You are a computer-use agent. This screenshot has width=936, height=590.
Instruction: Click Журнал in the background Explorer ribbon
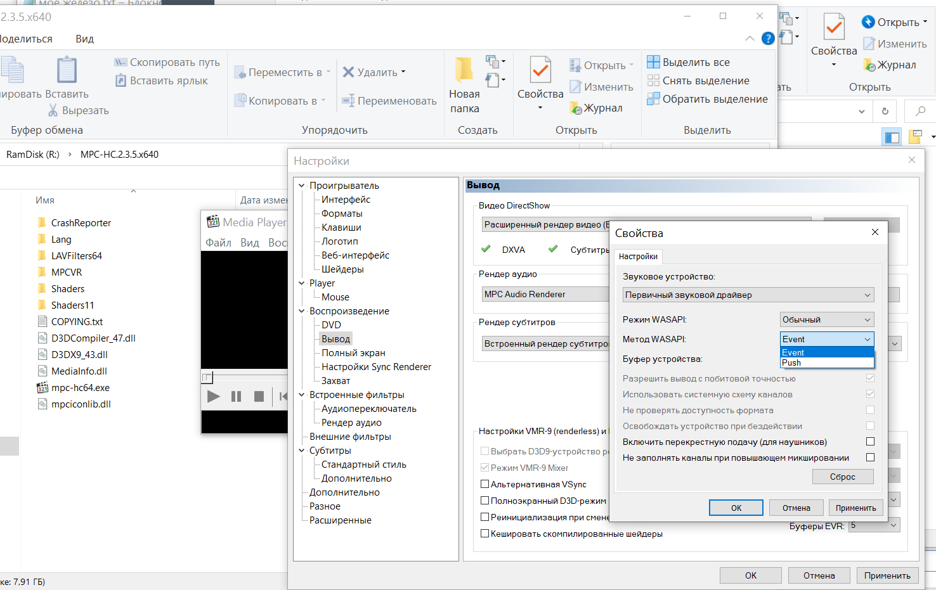pos(890,65)
